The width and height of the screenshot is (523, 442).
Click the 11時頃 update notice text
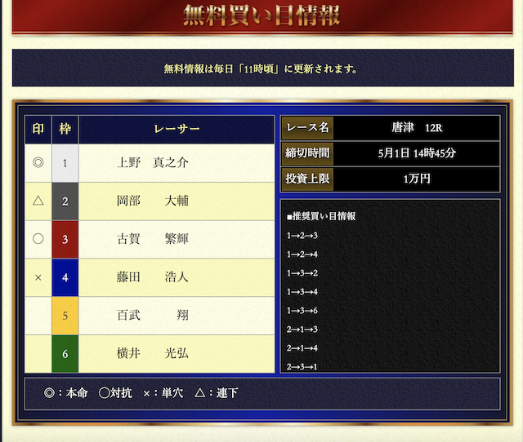[x=261, y=69]
